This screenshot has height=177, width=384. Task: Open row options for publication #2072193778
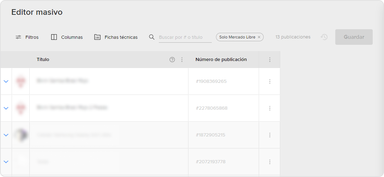coord(270,162)
